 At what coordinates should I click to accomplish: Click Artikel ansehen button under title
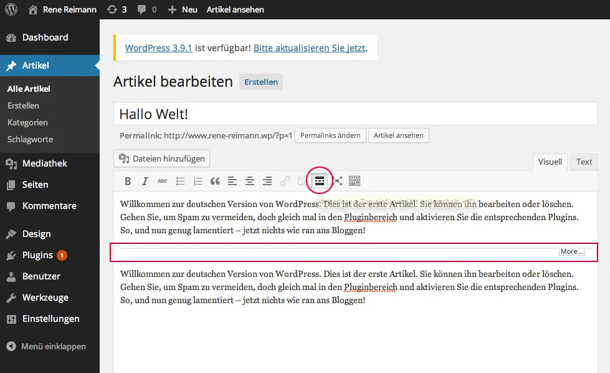[398, 135]
